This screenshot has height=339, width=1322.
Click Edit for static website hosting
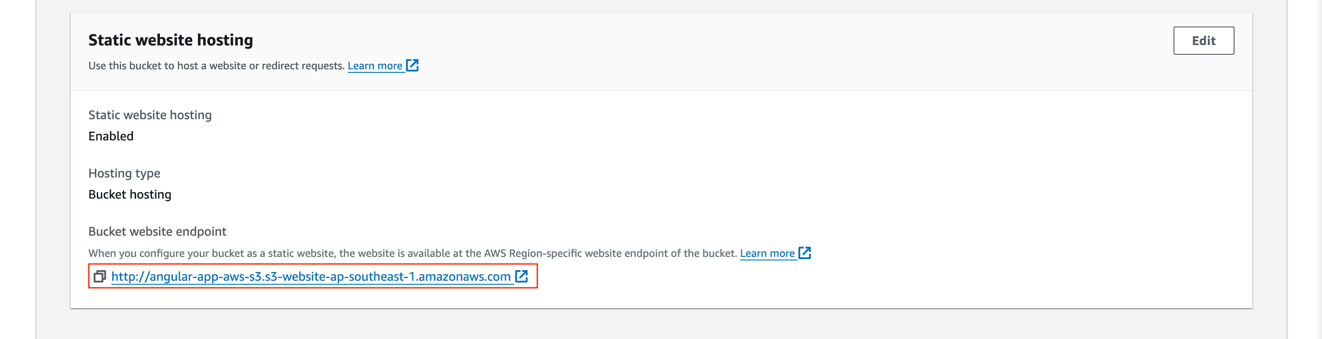click(x=1204, y=41)
